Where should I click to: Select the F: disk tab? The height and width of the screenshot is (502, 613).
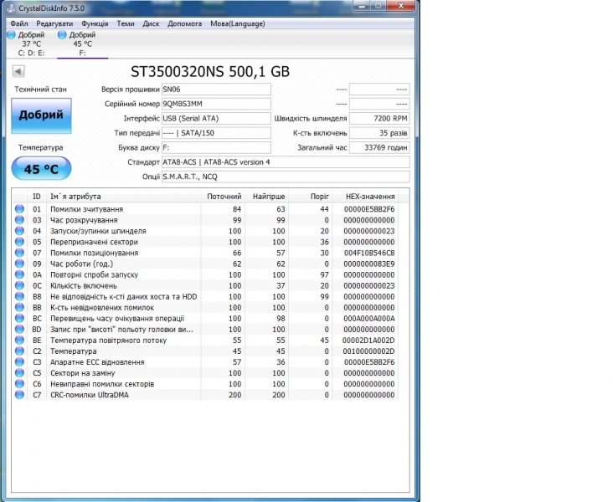[x=82, y=44]
